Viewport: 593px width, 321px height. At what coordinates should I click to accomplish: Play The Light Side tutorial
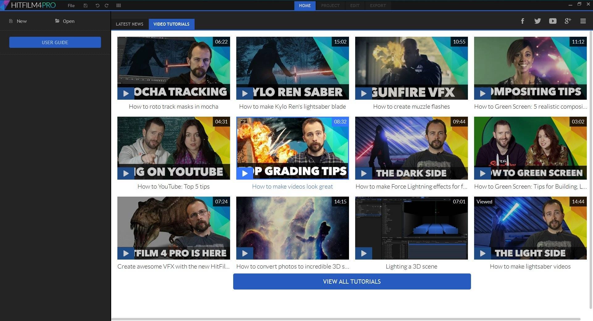[x=482, y=253]
